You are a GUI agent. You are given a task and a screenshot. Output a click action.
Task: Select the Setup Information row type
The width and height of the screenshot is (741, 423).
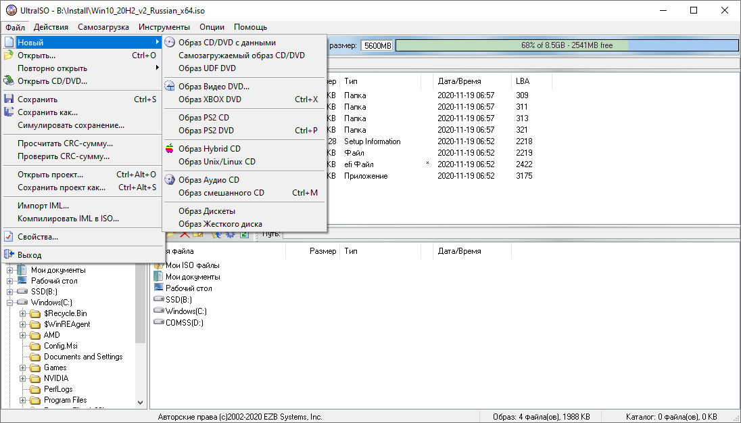click(x=372, y=141)
